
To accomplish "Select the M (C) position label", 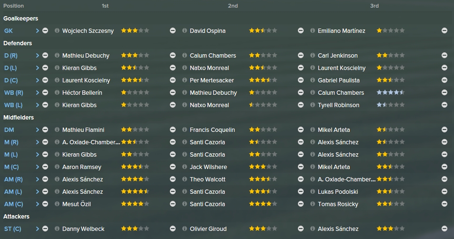I will (11, 167).
